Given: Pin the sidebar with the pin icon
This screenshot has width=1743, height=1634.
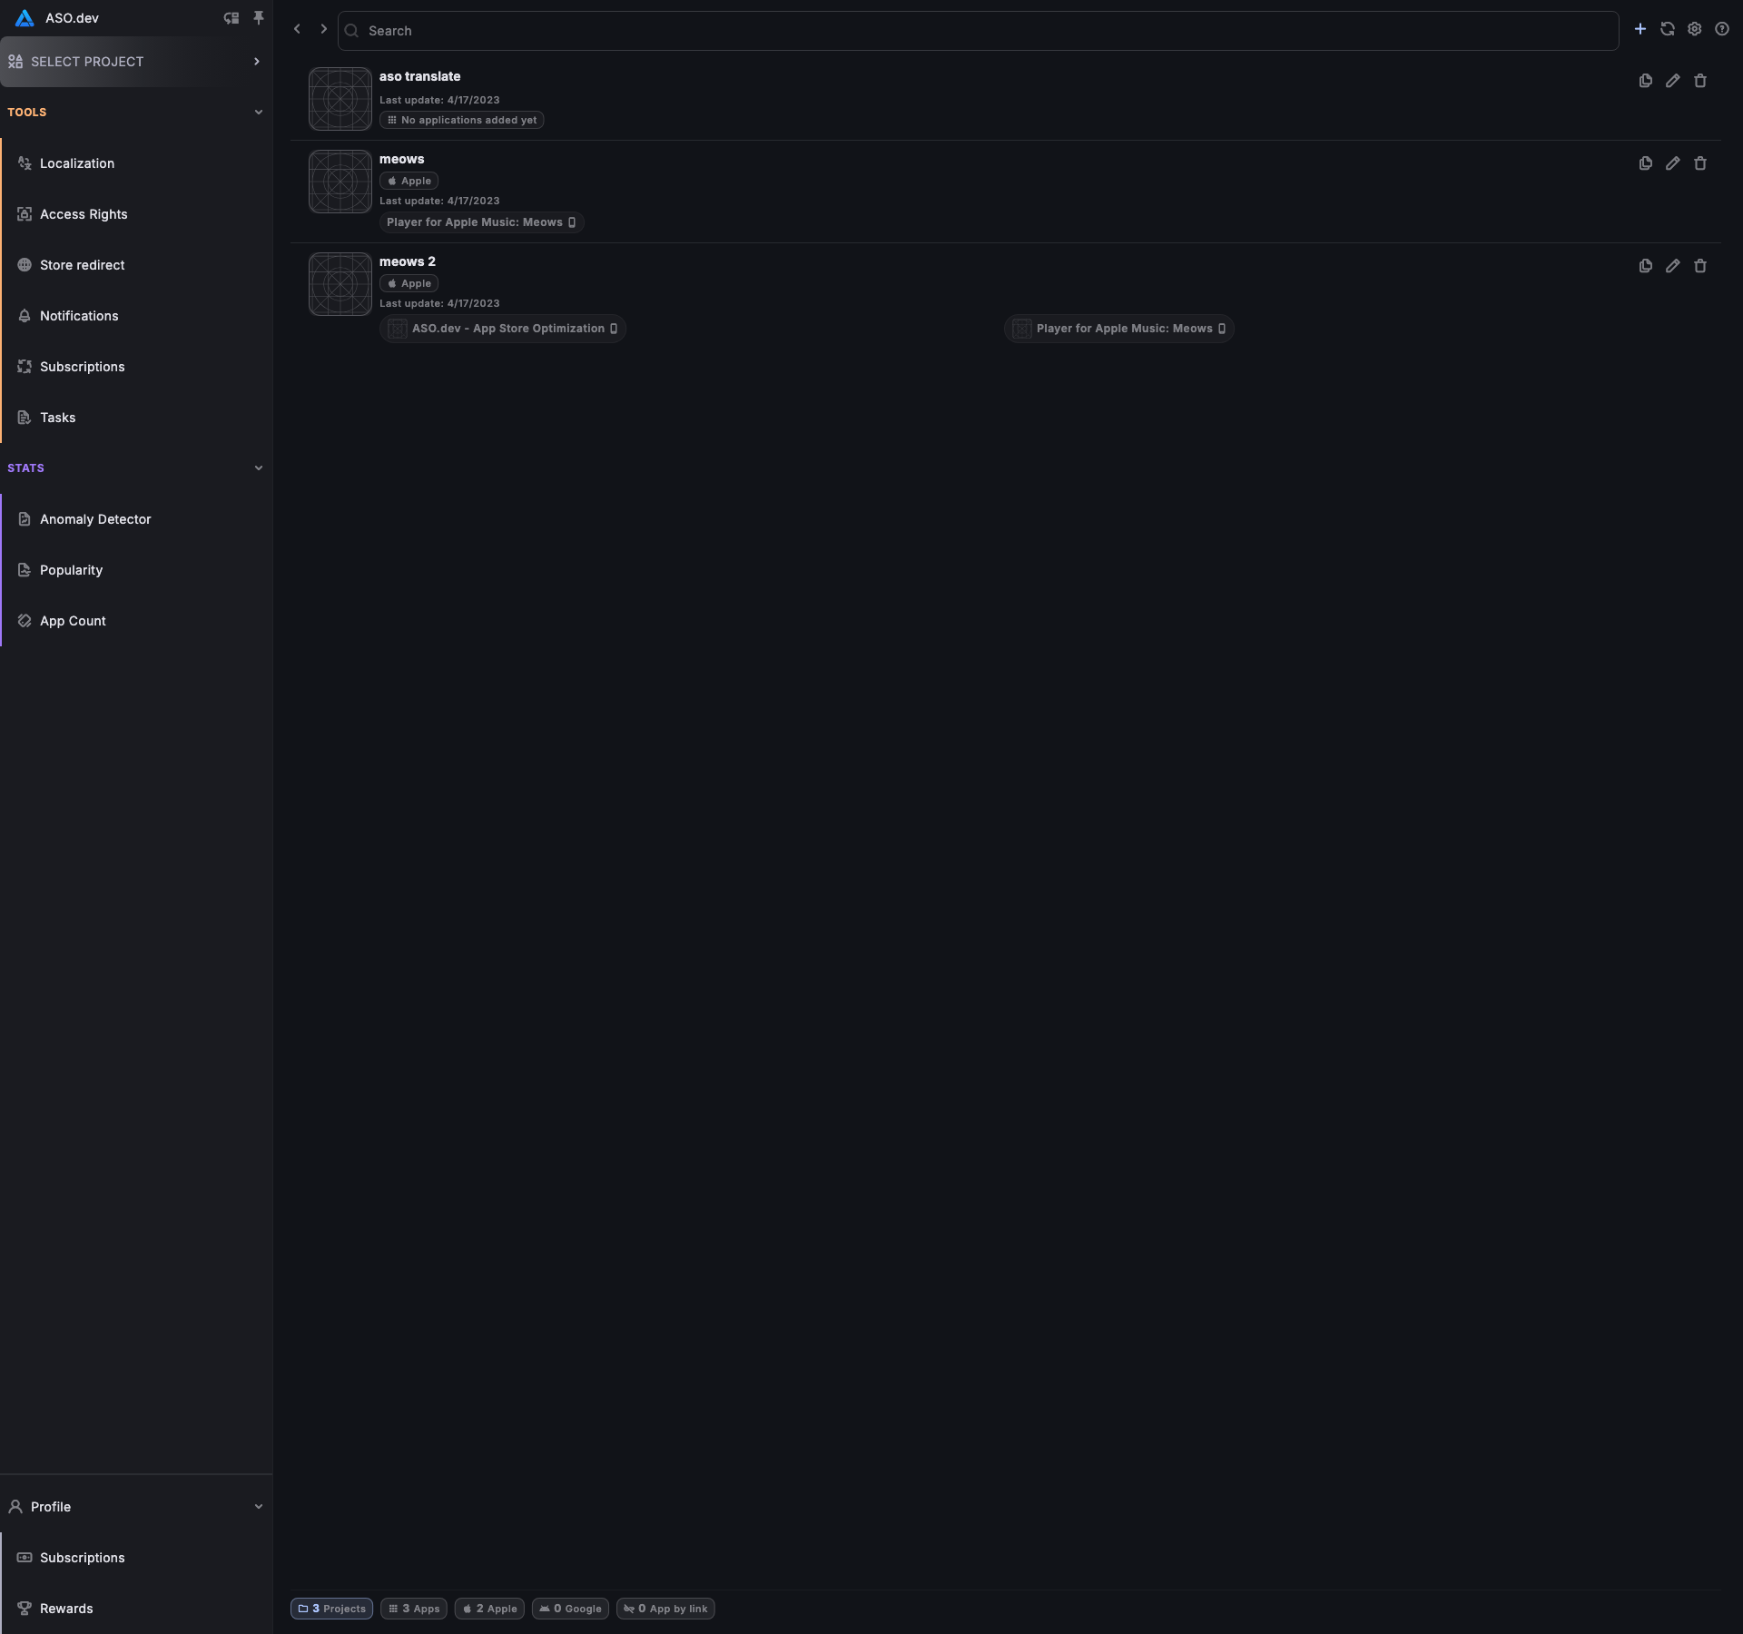Looking at the screenshot, I should [x=259, y=18].
